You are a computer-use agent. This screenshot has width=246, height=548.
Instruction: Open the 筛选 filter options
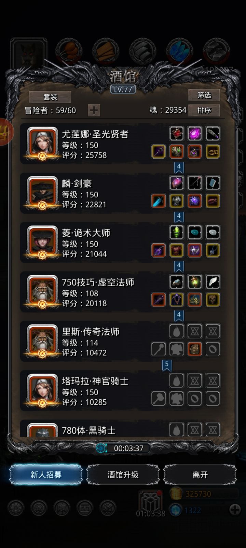204,95
